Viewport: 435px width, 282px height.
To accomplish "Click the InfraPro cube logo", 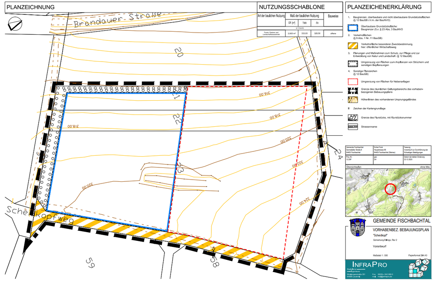I will [418, 269].
